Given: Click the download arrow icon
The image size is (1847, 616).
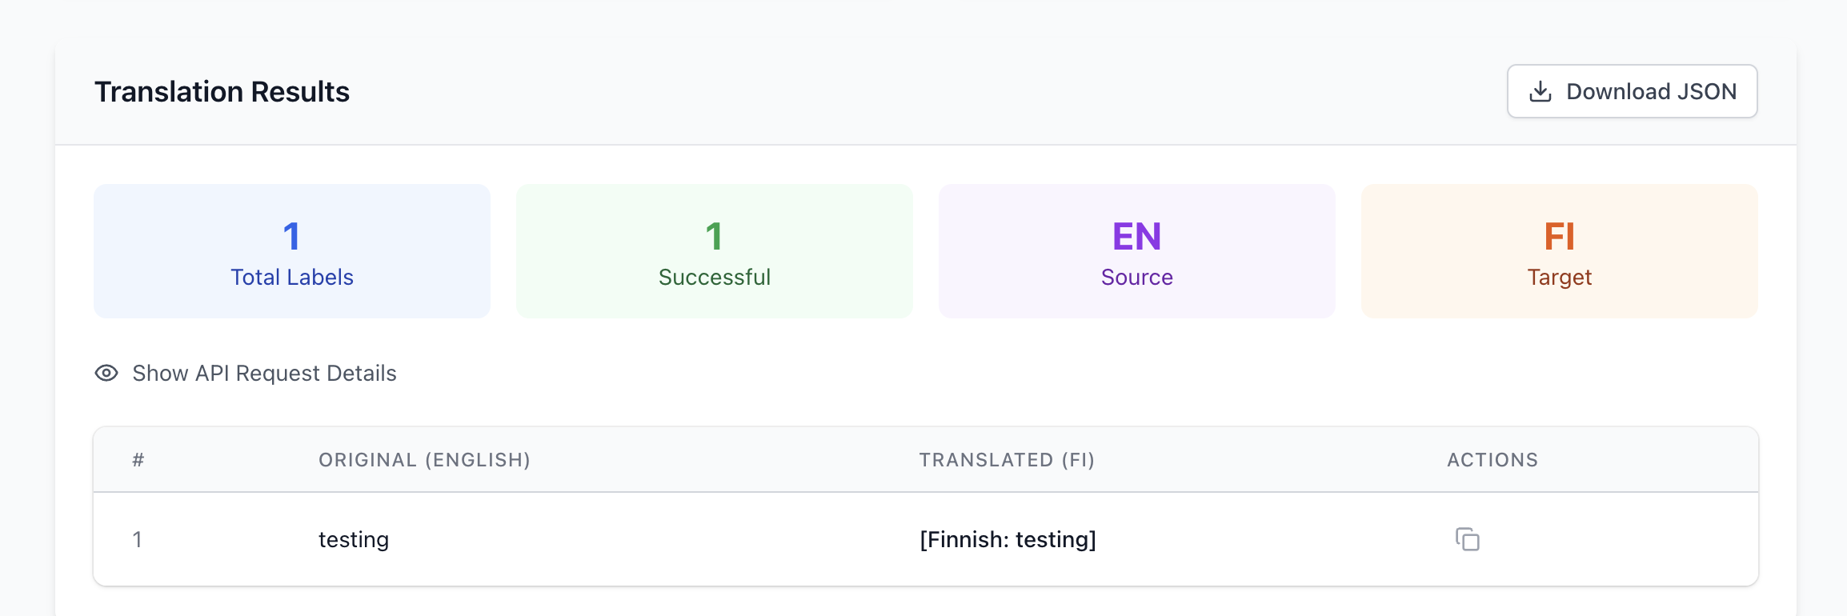Looking at the screenshot, I should pos(1540,92).
